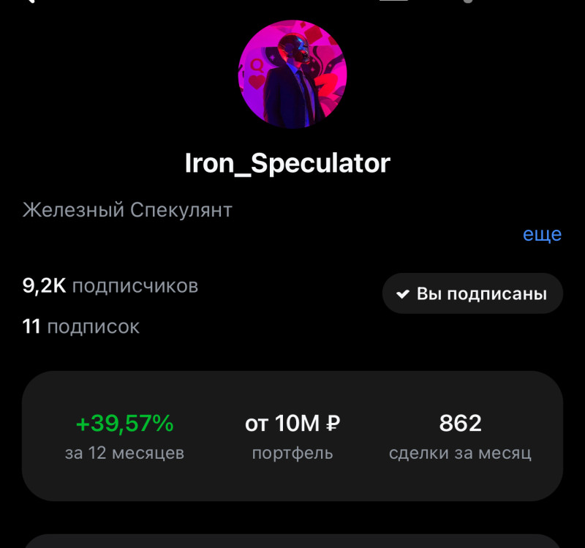Tap the "портфель" label
The width and height of the screenshot is (585, 548).
[292, 453]
